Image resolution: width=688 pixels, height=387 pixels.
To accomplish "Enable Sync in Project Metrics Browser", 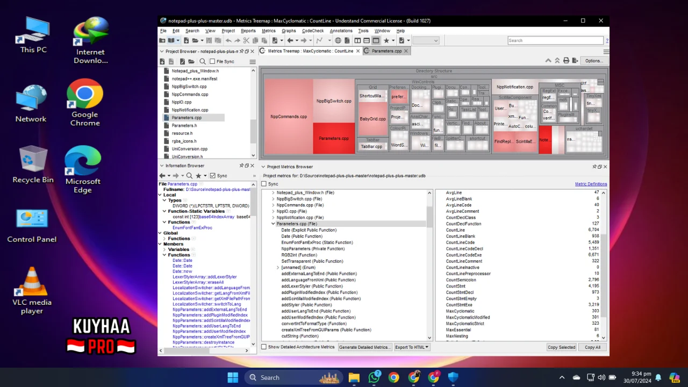I will pos(264,184).
